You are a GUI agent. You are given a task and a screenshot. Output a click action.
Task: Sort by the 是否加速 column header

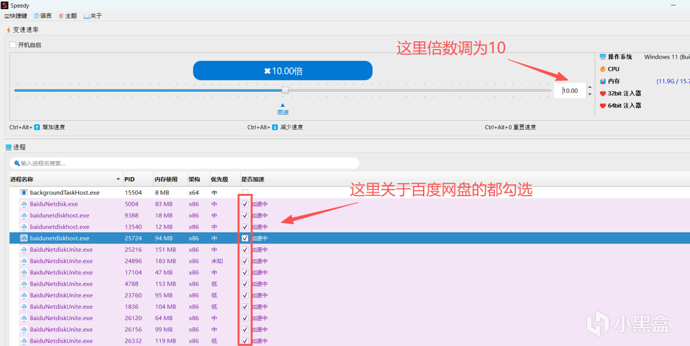pyautogui.click(x=253, y=179)
